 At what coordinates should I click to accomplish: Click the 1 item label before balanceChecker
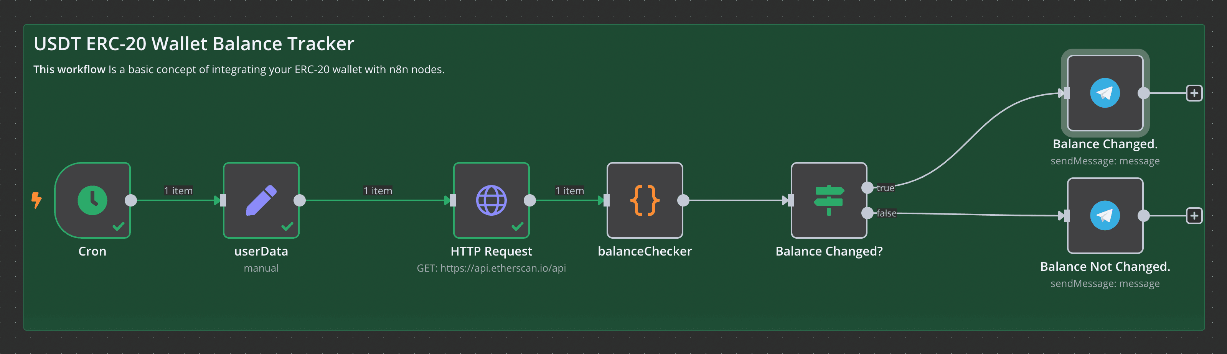(569, 191)
